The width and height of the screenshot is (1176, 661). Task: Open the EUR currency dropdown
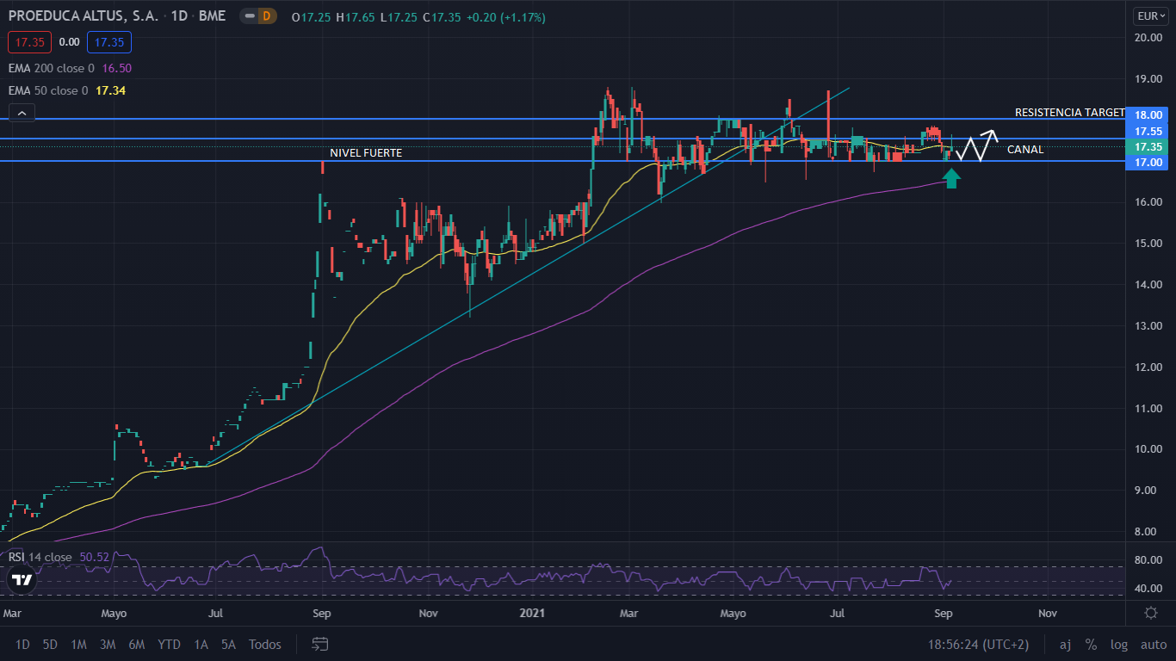pos(1150,16)
